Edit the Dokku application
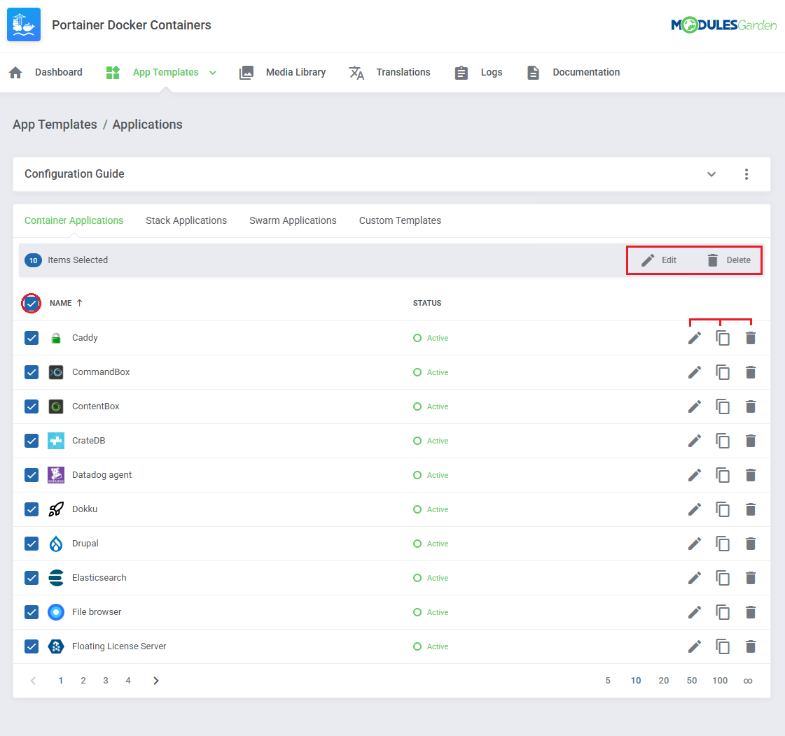 click(x=695, y=509)
